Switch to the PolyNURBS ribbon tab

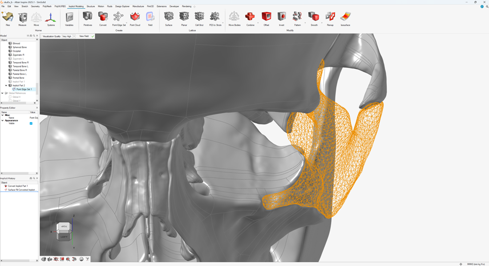click(x=60, y=6)
